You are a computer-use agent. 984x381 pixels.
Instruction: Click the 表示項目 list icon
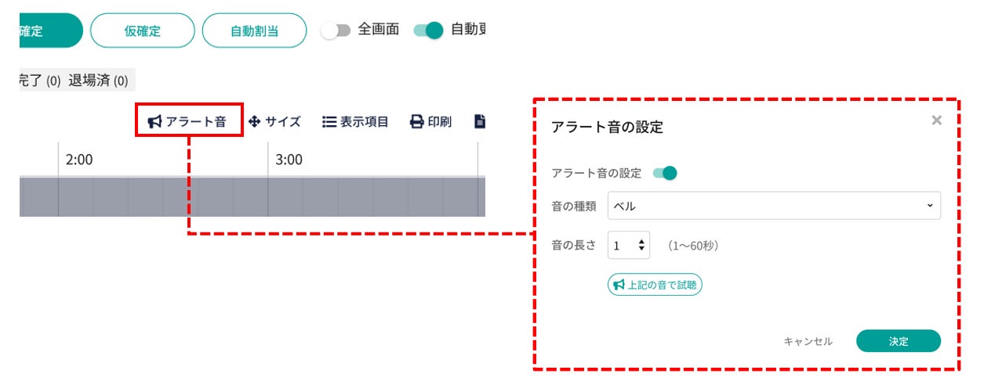click(329, 122)
